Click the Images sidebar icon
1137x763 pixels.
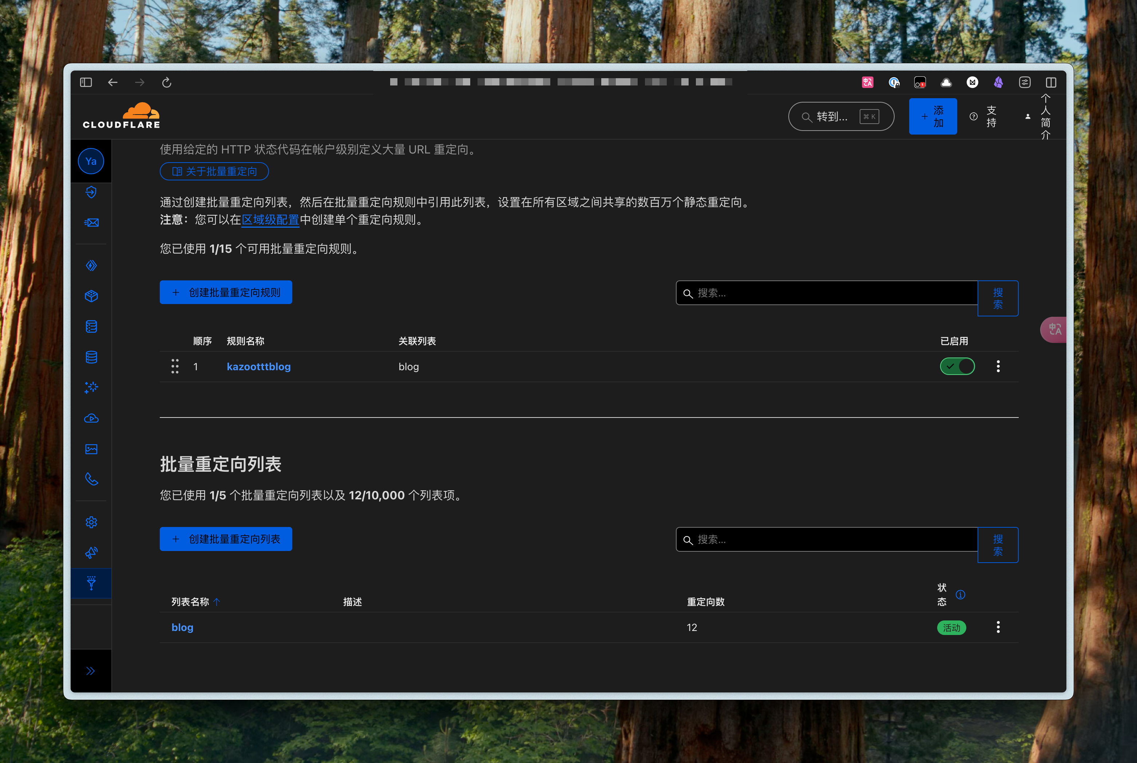click(x=91, y=449)
